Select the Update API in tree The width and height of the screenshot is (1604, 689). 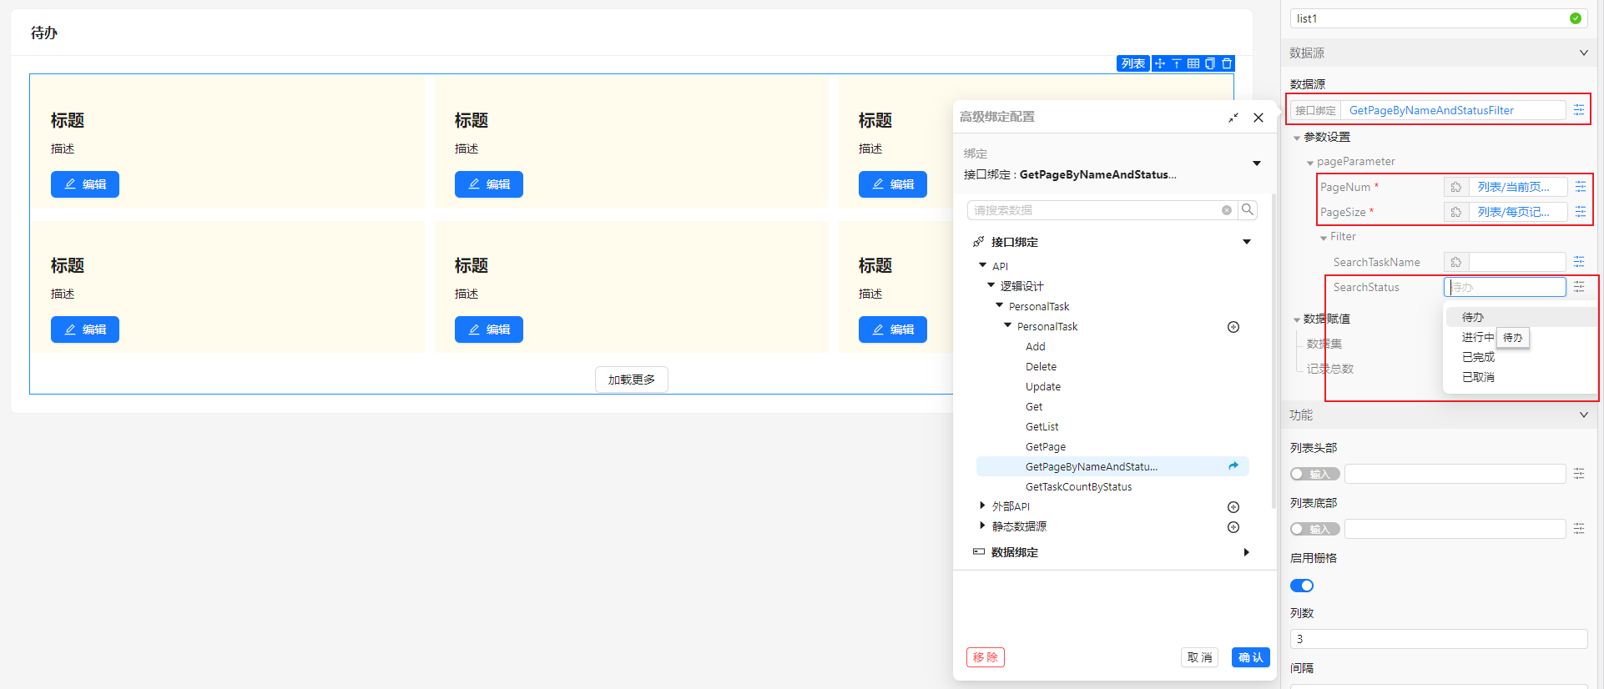(1043, 387)
